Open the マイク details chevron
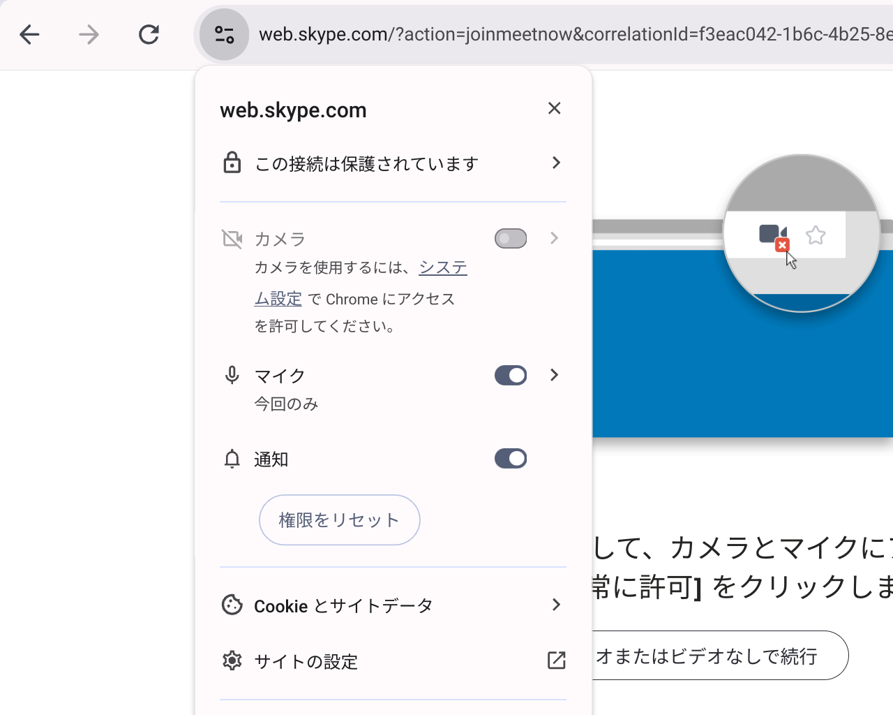The image size is (893, 715). tap(555, 375)
